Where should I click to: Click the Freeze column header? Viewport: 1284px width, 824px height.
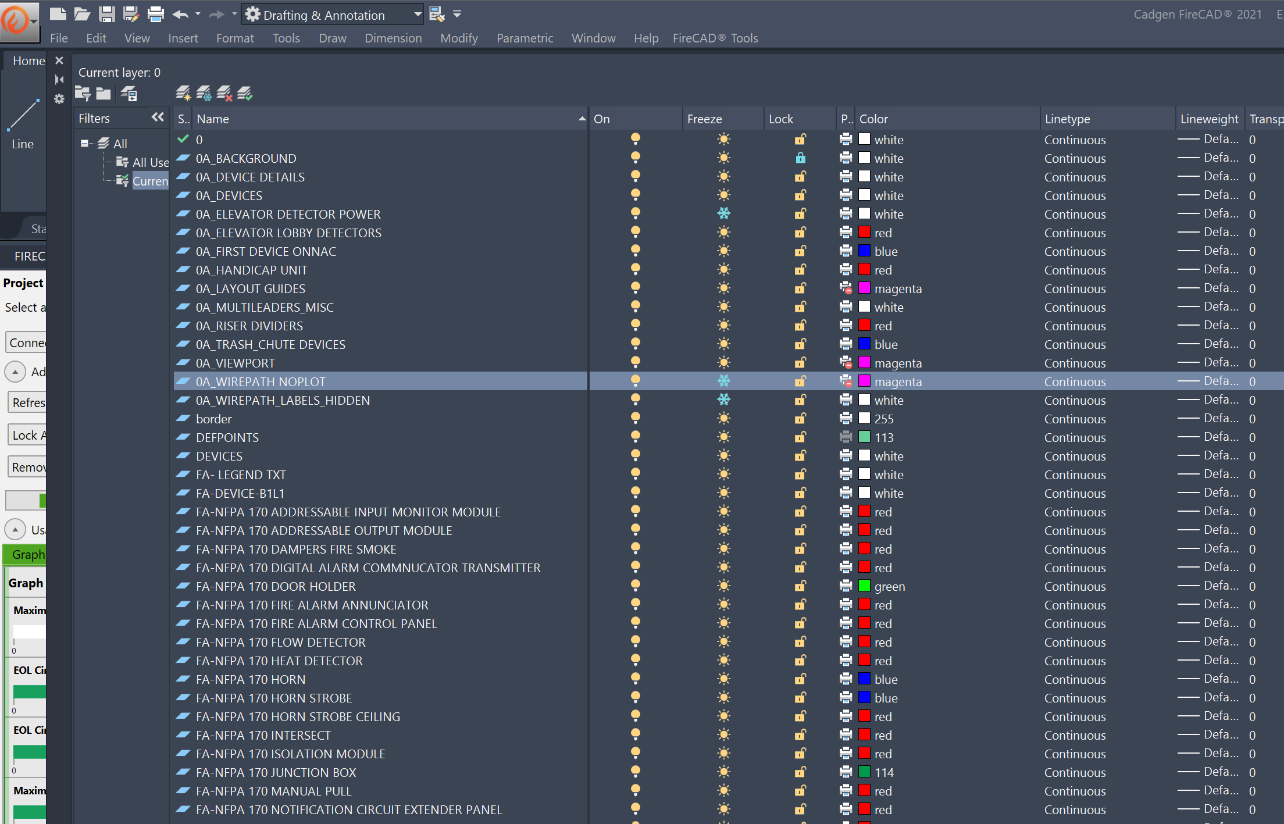(723, 119)
